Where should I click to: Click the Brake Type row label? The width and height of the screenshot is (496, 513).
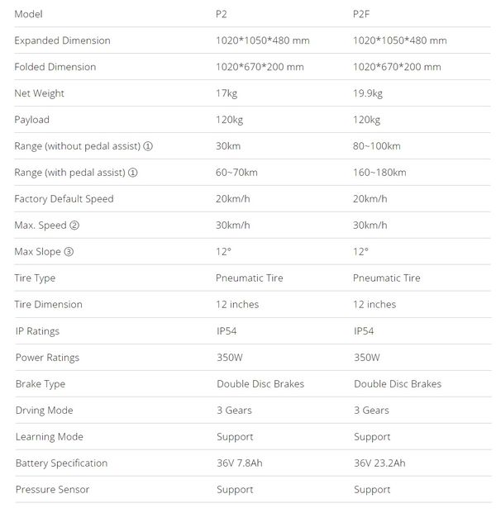(41, 384)
